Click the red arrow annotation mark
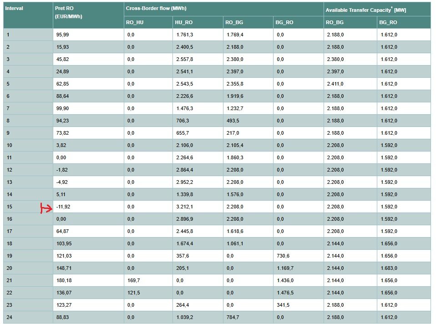The image size is (436, 324). [x=47, y=208]
